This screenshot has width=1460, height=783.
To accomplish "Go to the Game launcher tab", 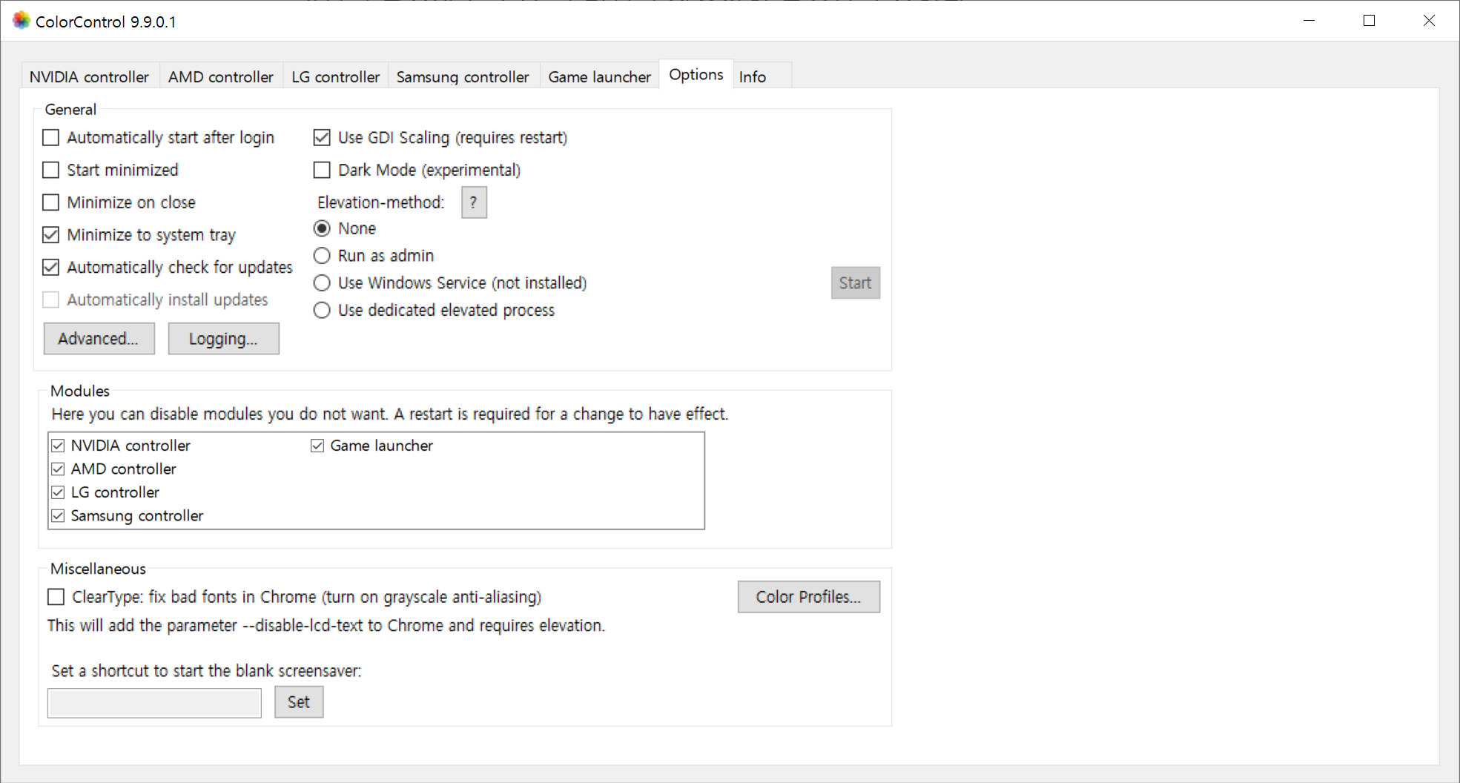I will (x=600, y=76).
